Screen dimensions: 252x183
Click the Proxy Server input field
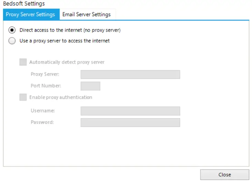tap(130, 75)
